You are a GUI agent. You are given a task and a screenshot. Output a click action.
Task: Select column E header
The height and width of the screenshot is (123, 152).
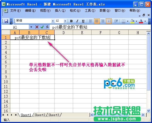click(82, 32)
